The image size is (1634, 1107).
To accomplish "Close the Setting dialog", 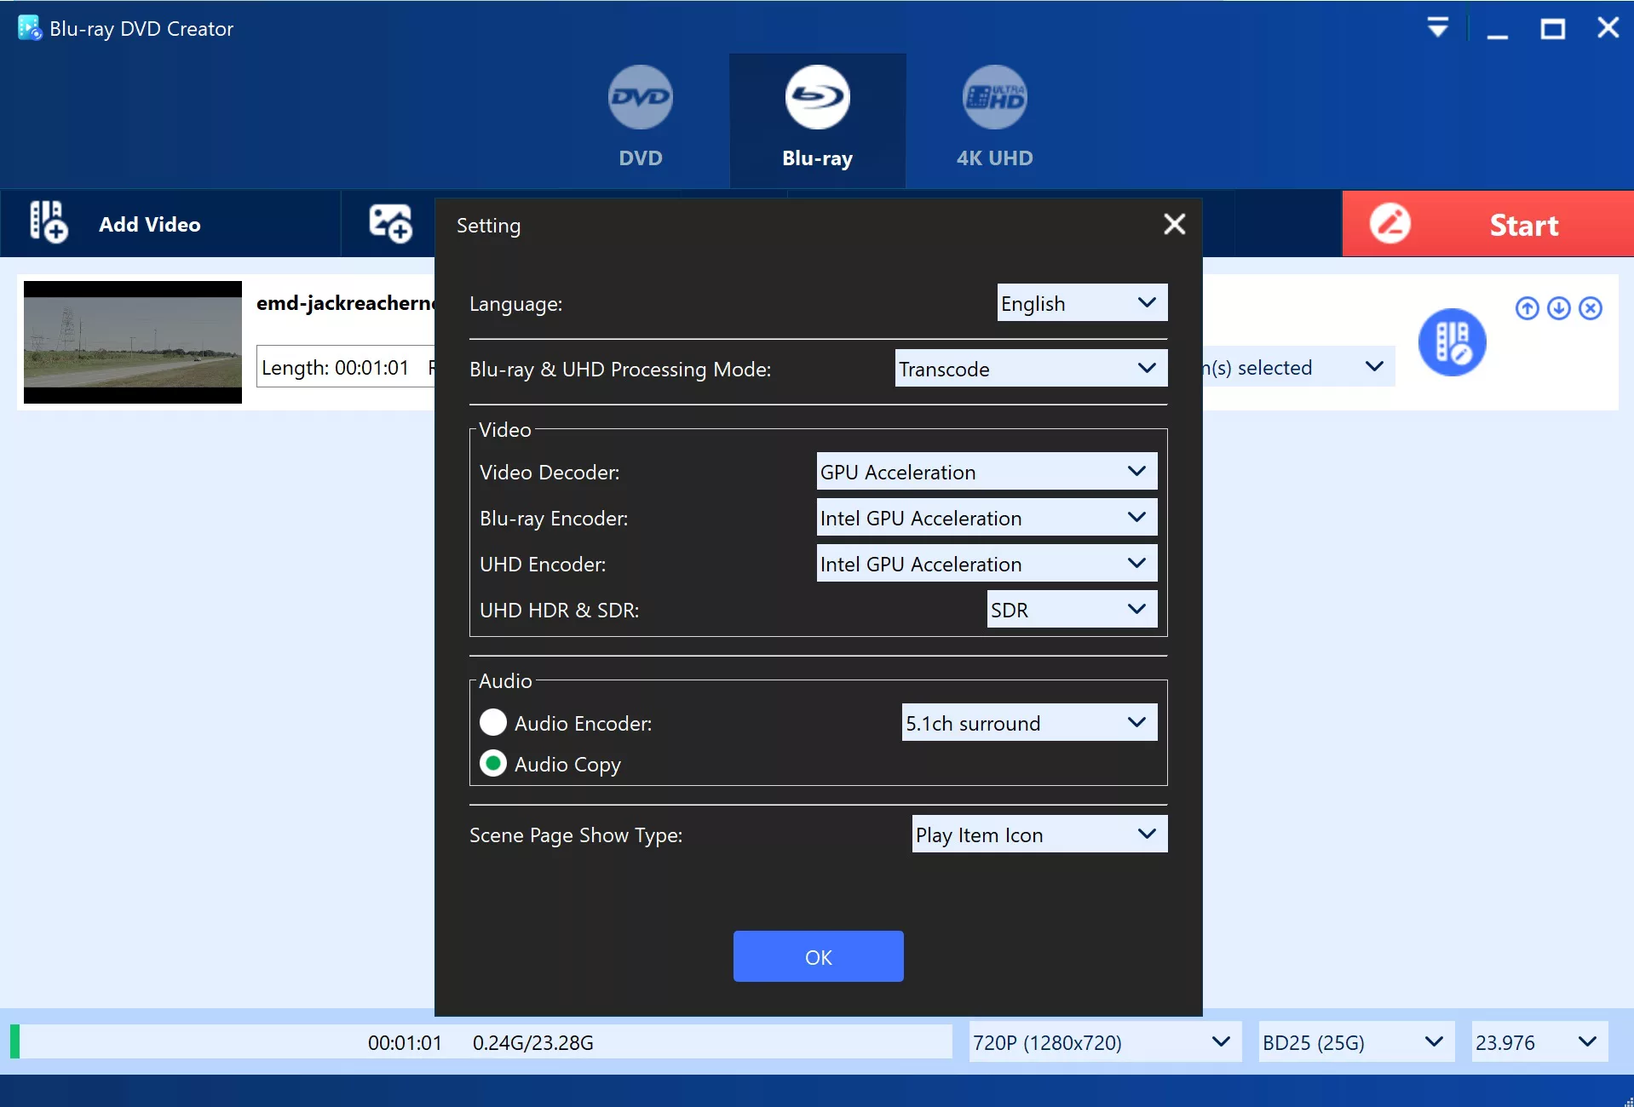I will [1174, 224].
